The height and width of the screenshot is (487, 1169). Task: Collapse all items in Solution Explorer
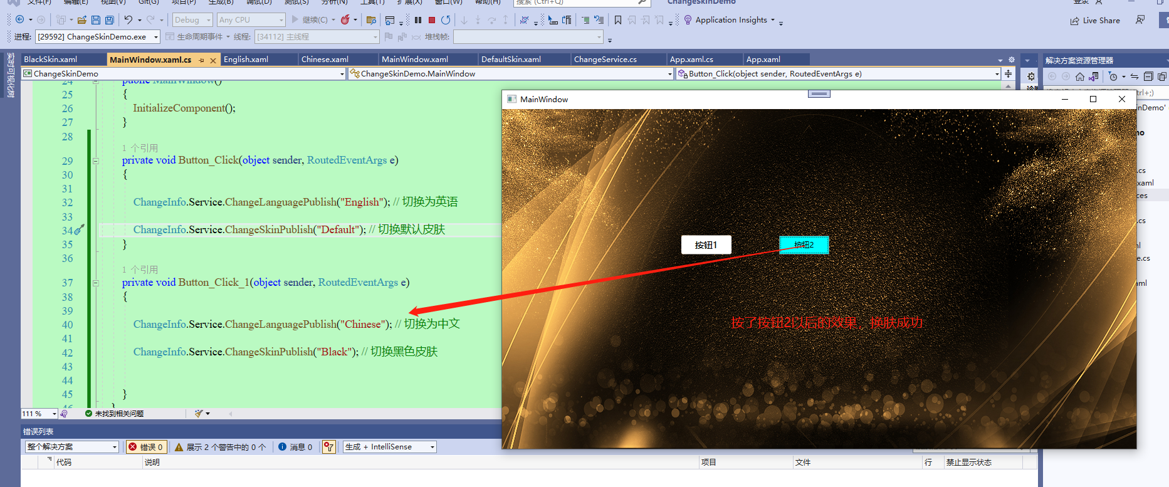coord(1148,76)
